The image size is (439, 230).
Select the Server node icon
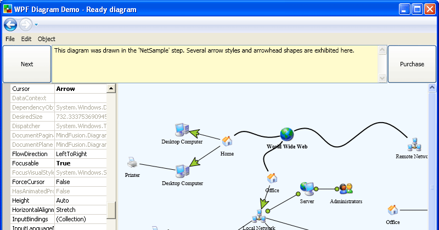[306, 189]
